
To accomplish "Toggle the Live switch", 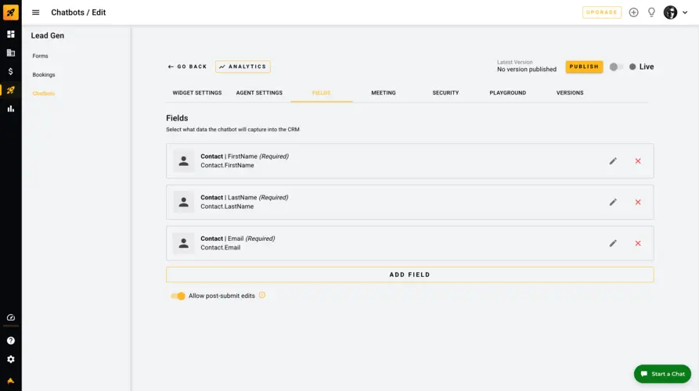I will pyautogui.click(x=616, y=66).
